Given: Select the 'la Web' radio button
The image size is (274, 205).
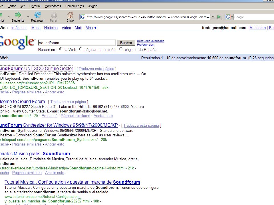Looking at the screenshot, I should [x=61, y=49].
